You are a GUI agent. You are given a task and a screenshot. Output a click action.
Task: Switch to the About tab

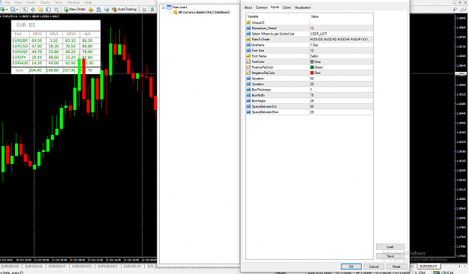pos(248,7)
